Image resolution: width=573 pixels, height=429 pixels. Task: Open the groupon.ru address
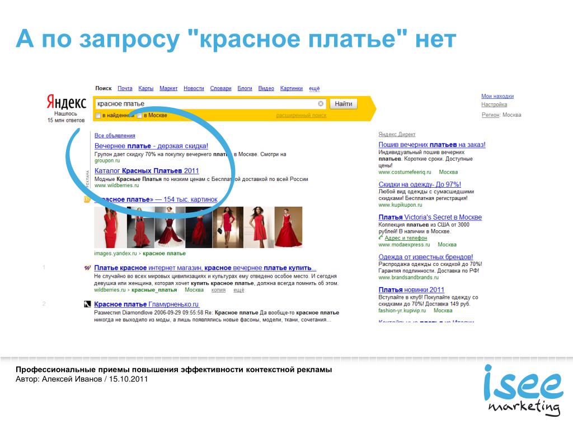tap(107, 160)
